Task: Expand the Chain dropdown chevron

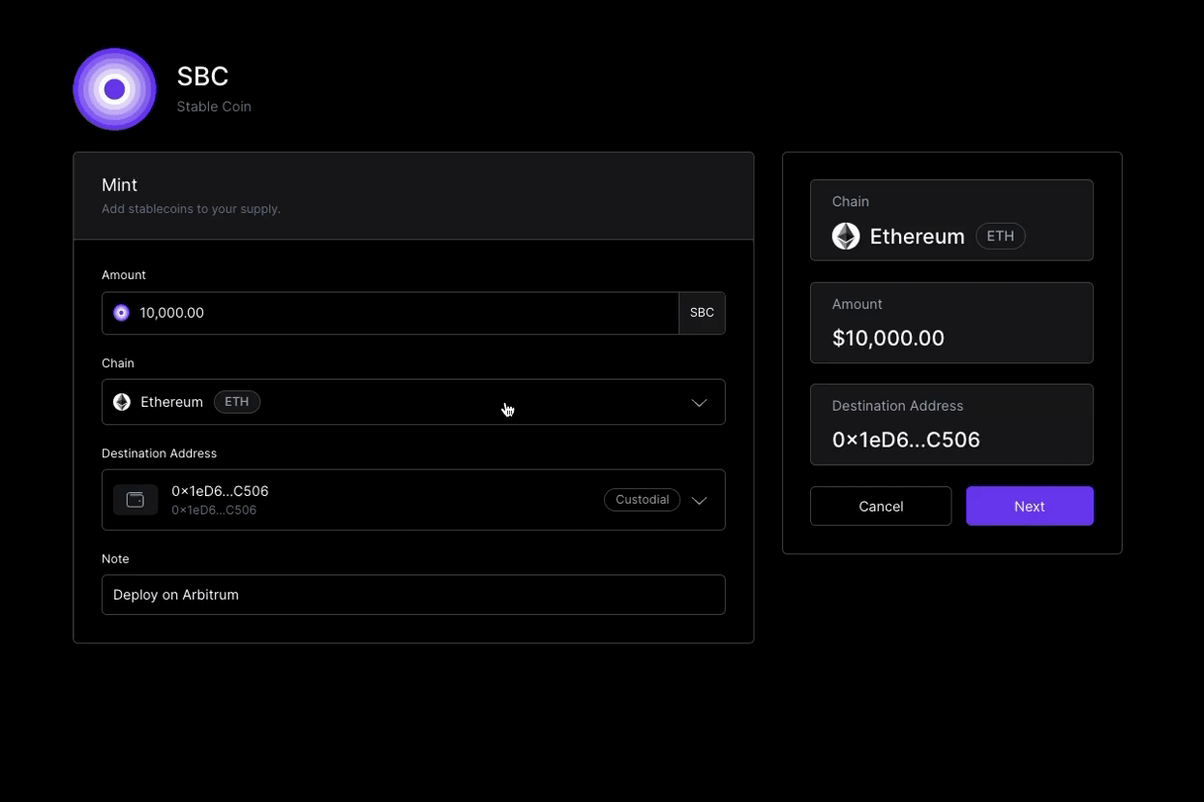Action: 699,403
